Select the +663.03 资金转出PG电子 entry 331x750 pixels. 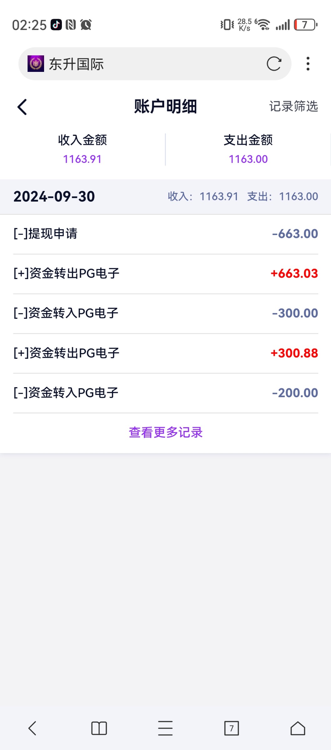(x=166, y=273)
